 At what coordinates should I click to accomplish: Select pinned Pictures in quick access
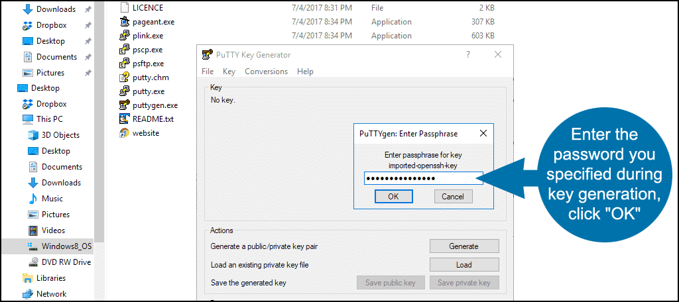[50, 73]
